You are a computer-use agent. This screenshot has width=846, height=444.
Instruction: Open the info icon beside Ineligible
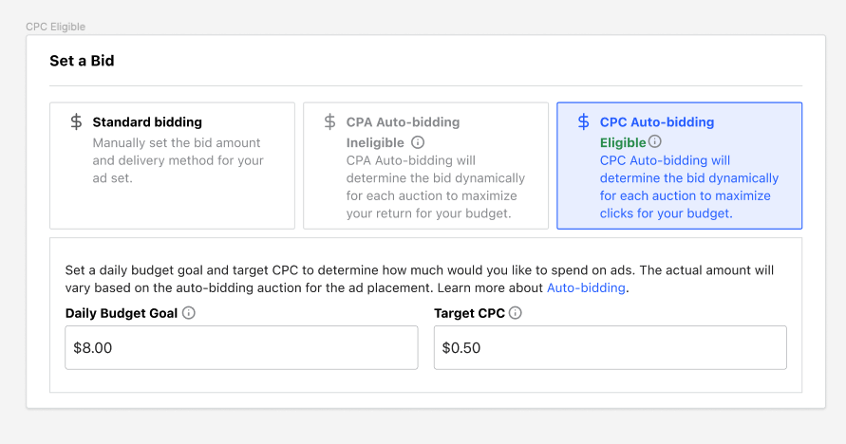(x=418, y=142)
